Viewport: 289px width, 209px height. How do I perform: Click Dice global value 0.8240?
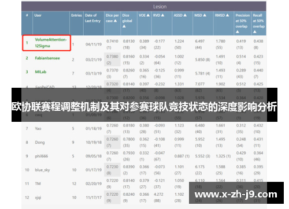[129, 195]
